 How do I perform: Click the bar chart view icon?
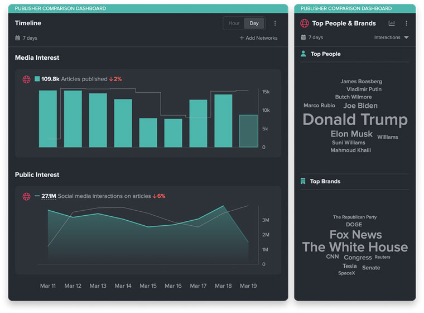[392, 23]
